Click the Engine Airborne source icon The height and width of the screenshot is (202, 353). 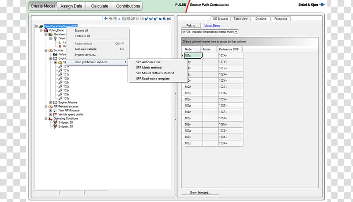tap(56, 103)
